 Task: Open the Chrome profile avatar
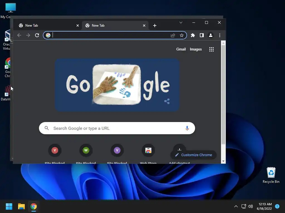pyautogui.click(x=211, y=35)
